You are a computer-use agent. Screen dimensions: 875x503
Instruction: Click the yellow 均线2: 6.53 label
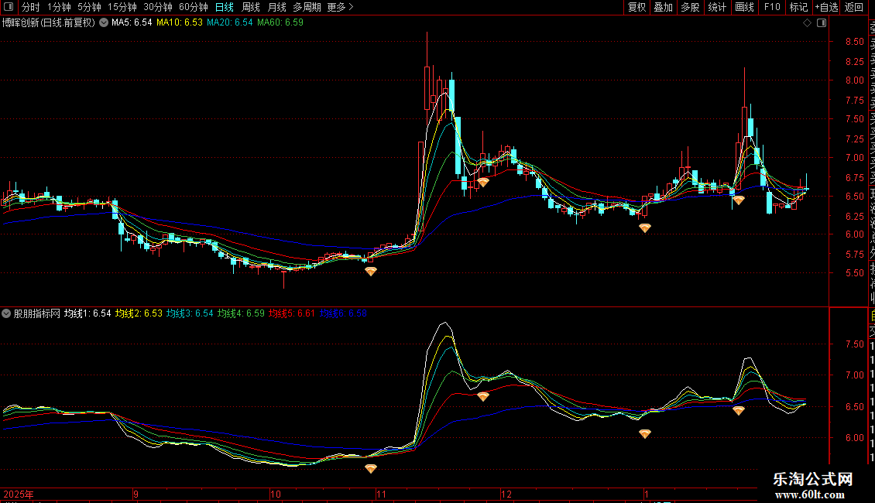[x=139, y=313]
